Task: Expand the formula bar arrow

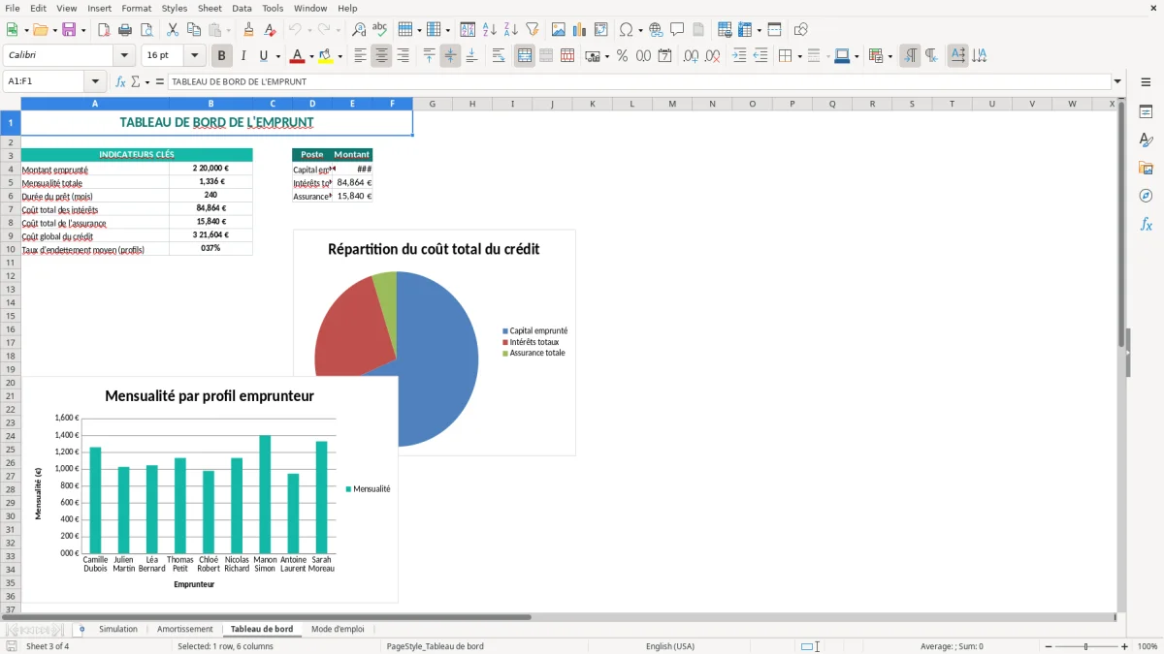Action: (x=1117, y=82)
